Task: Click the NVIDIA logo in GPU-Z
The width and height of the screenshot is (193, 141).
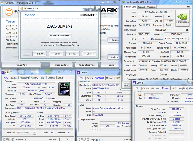Action: (x=182, y=18)
